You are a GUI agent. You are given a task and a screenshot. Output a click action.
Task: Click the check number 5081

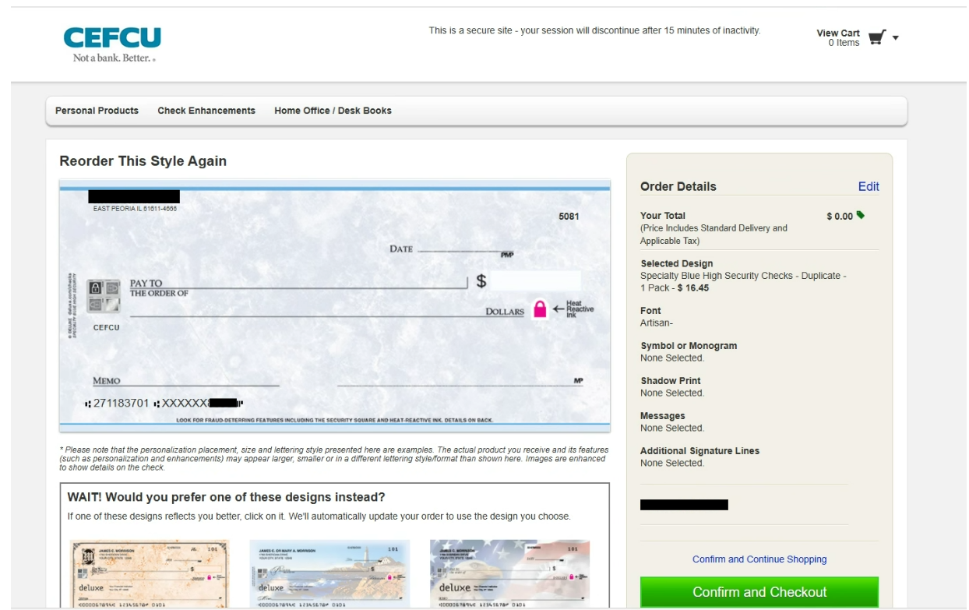coord(569,217)
